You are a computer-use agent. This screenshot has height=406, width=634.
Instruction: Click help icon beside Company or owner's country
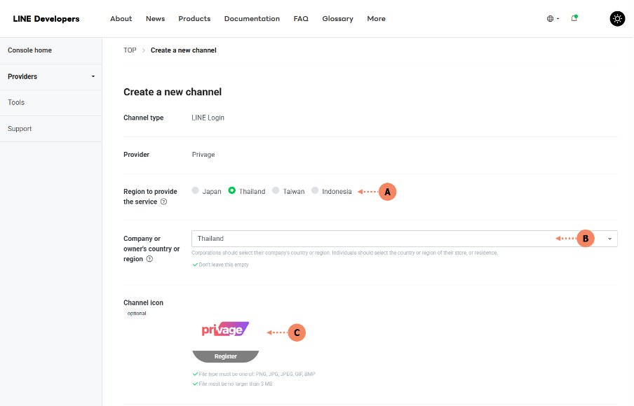point(149,259)
